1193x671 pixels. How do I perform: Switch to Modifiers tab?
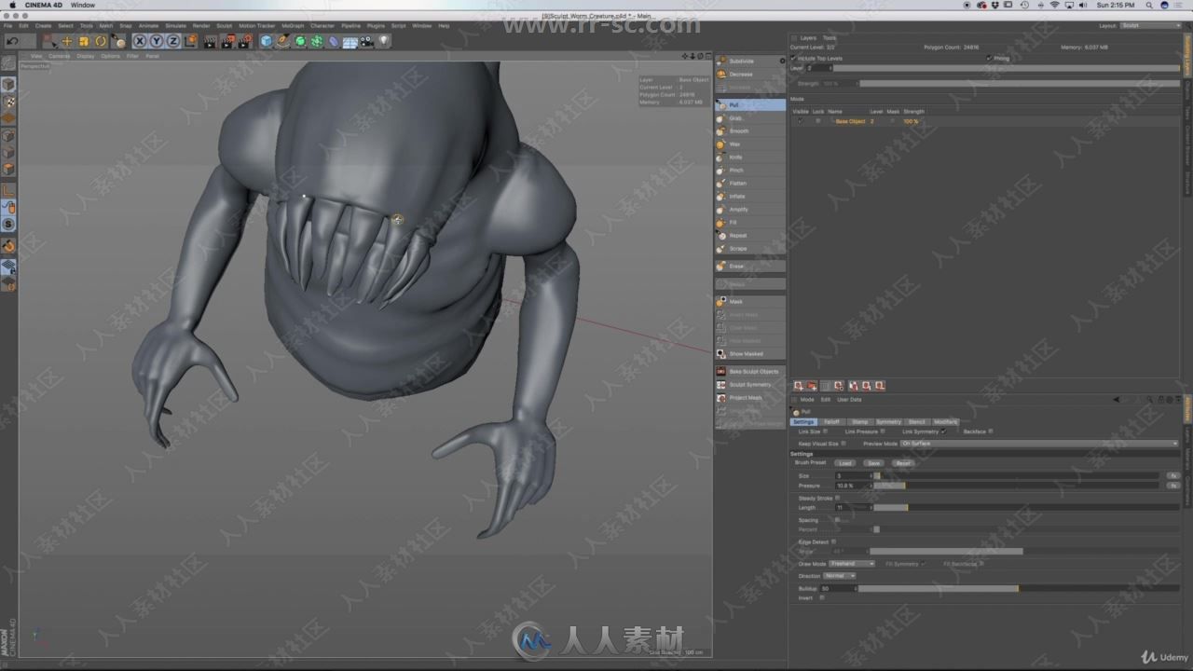pos(945,422)
